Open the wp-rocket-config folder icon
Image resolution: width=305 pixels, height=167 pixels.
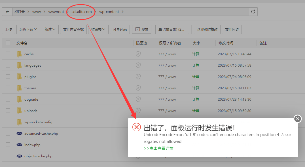[x=19, y=122]
